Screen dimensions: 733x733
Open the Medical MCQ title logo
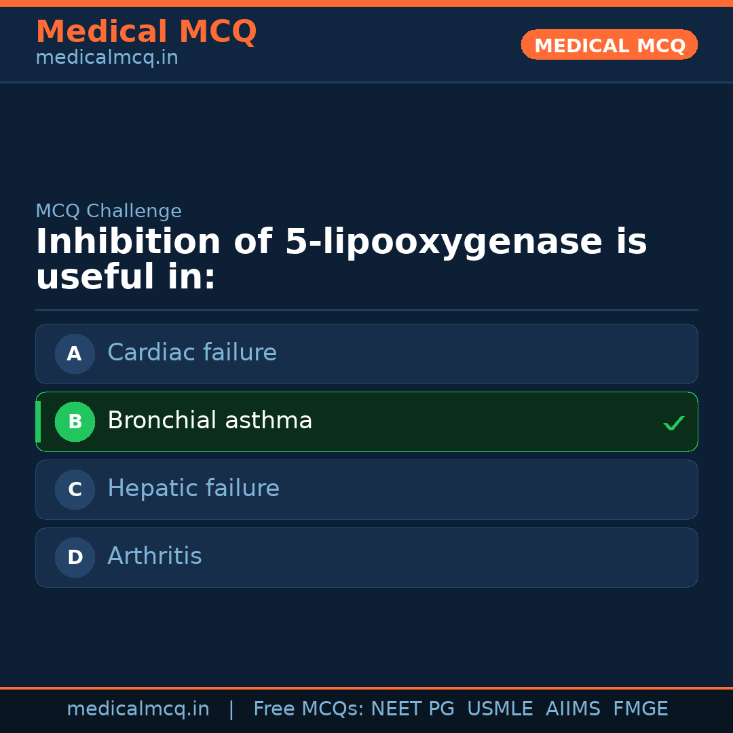point(146,32)
